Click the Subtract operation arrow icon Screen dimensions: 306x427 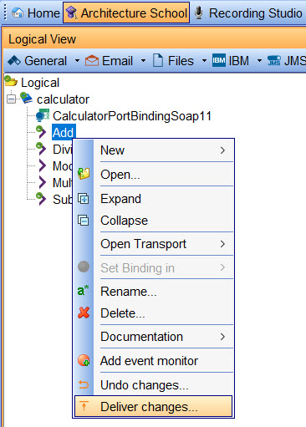coord(41,199)
